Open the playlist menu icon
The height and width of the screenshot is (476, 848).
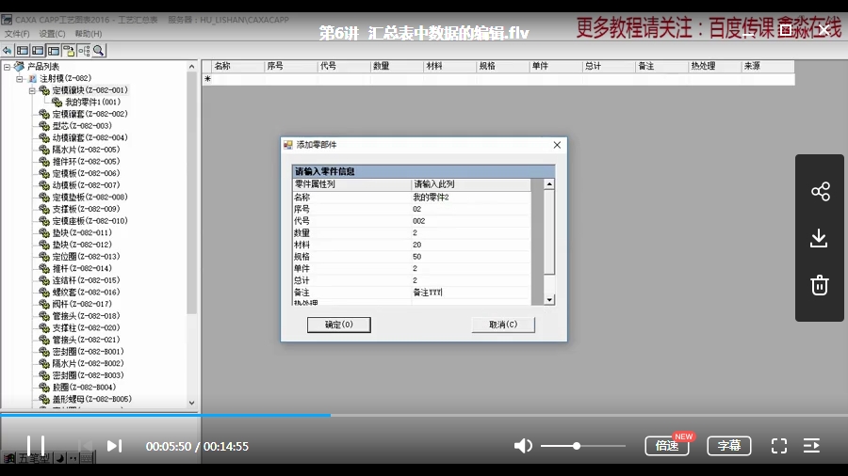tap(811, 446)
